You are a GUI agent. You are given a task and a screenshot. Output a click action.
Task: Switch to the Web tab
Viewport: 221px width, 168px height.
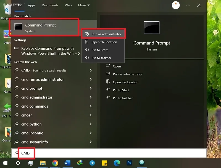coord(68,5)
